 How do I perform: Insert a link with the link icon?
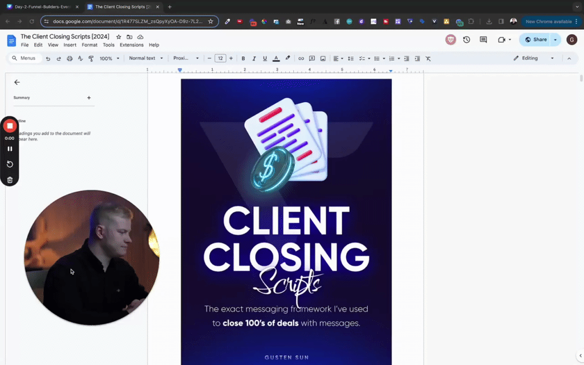(x=301, y=58)
